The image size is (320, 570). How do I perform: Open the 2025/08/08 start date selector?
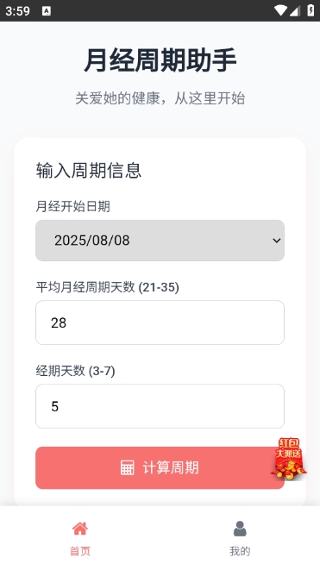coord(160,241)
